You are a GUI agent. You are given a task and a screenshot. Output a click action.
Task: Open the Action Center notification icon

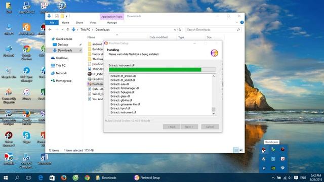click(296, 177)
